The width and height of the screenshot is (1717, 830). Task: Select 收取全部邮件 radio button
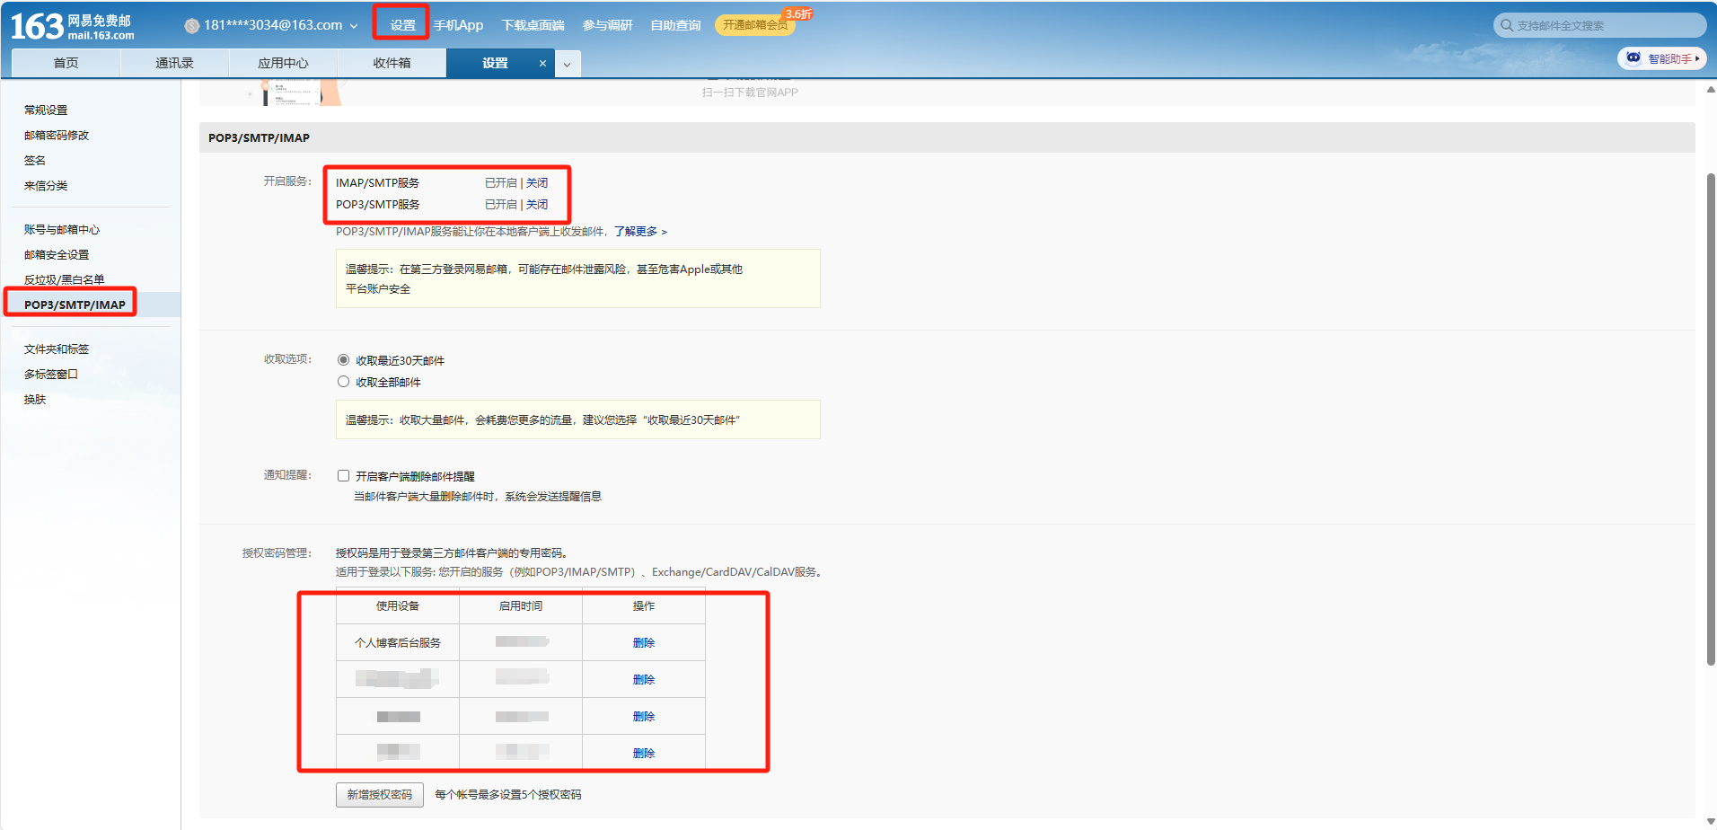(x=343, y=382)
